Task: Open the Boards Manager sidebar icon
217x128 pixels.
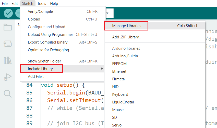Action: pyautogui.click(x=8, y=44)
